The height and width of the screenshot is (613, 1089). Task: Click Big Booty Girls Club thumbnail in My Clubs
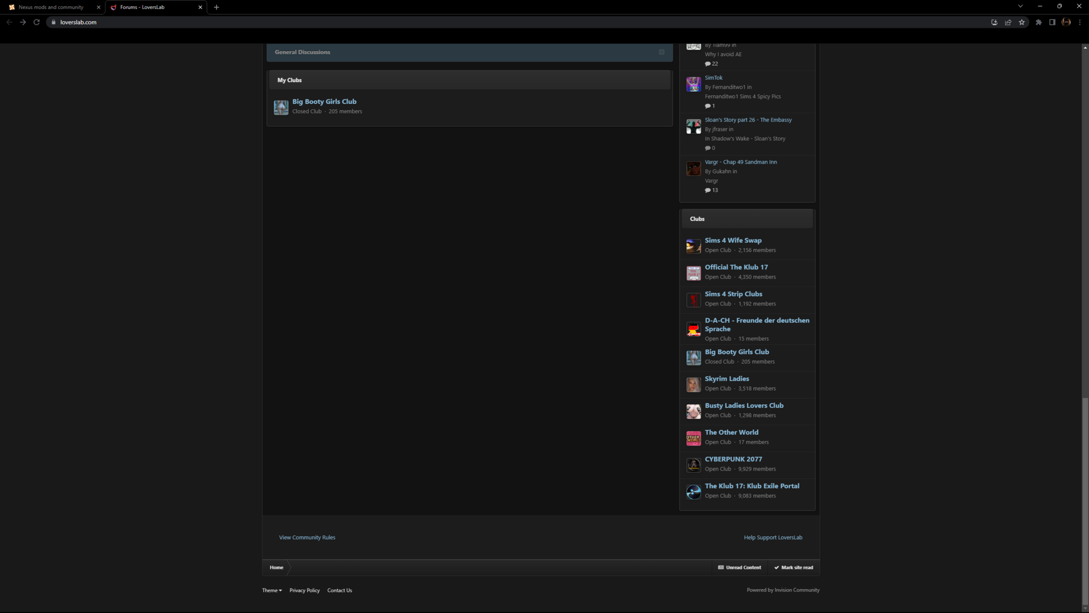point(281,107)
